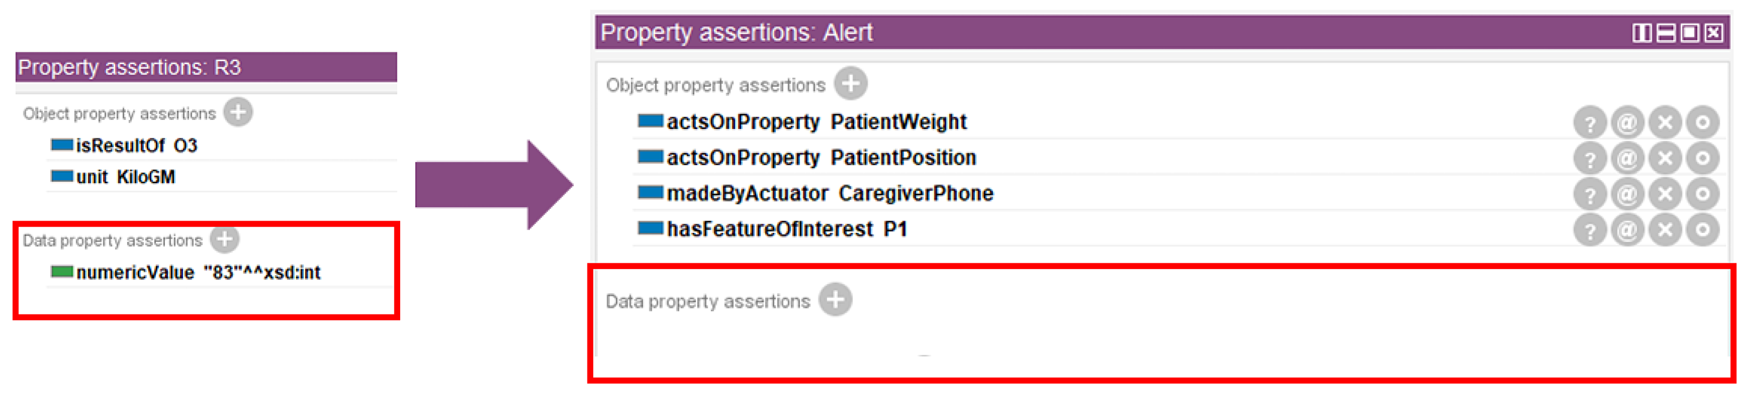Select the isResultOf O3 assertion

(137, 145)
